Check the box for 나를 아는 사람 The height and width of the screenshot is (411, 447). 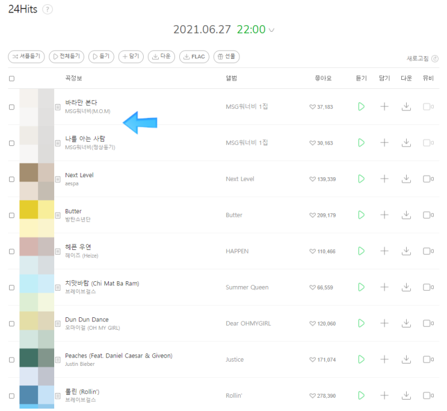(x=11, y=143)
